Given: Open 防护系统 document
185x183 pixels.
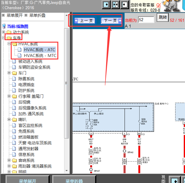Looking at the screenshot, I should click(x=26, y=90).
